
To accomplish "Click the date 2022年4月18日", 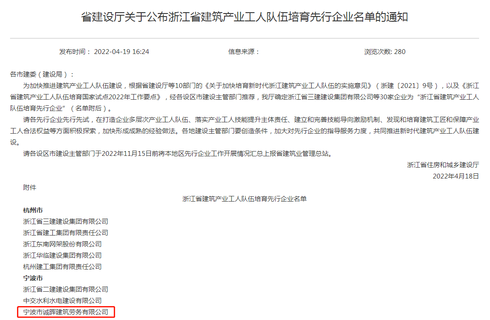I will click(456, 176).
